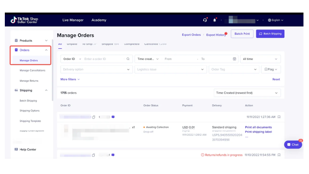Click the Shipping truck sidebar icon
The height and width of the screenshot is (174, 309).
pyautogui.click(x=16, y=90)
